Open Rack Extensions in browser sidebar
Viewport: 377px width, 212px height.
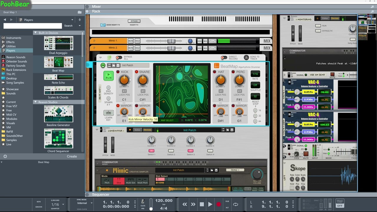click(x=16, y=70)
